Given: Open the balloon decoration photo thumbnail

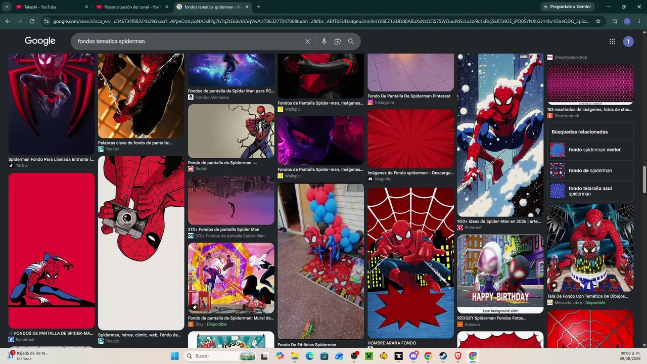Looking at the screenshot, I should click(320, 261).
